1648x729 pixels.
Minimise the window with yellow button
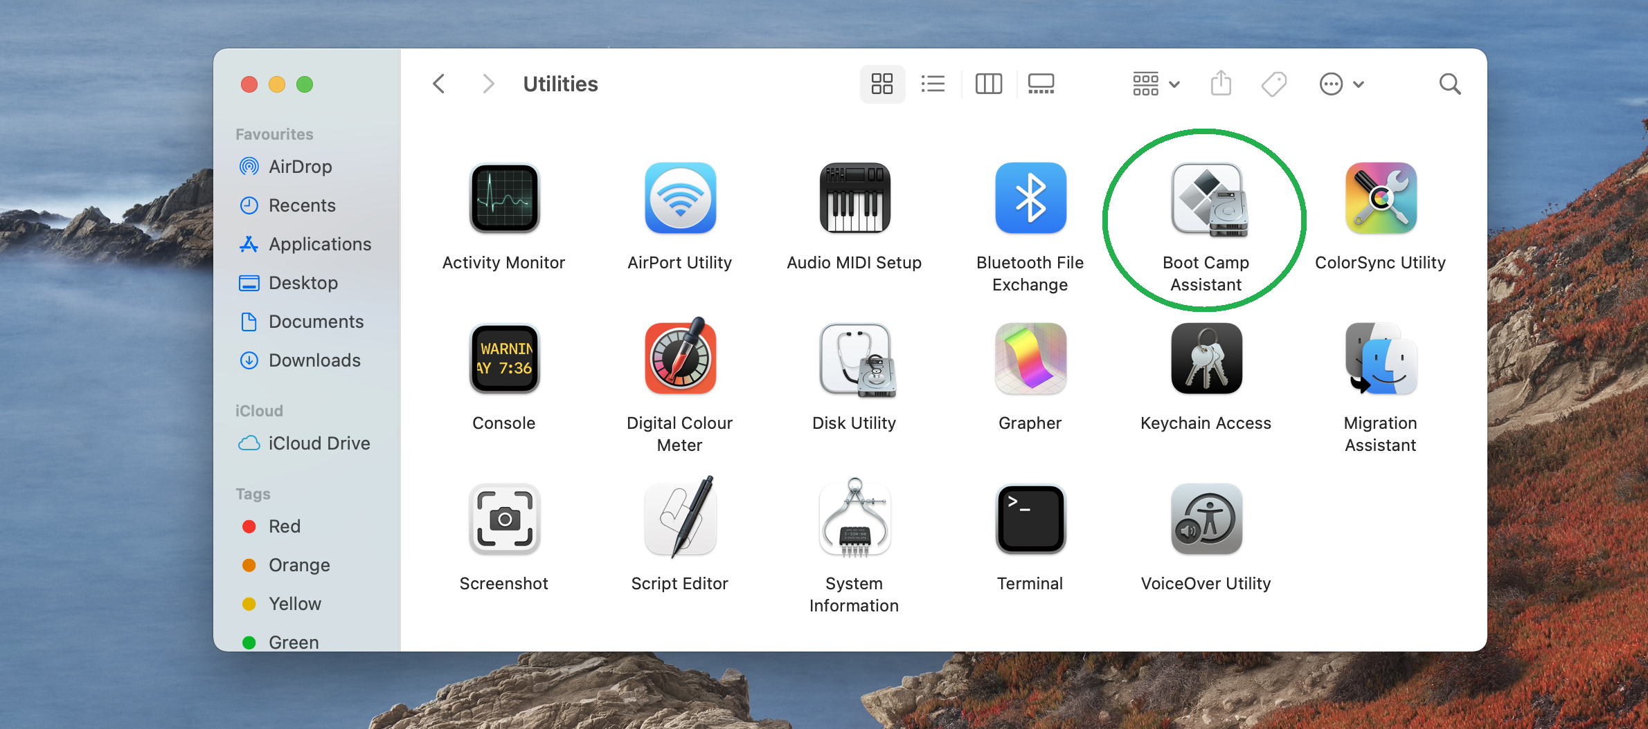[x=277, y=84]
